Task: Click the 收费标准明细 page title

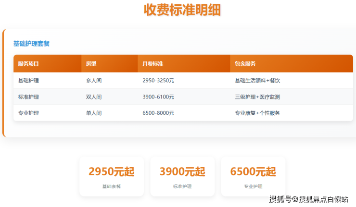Action: [182, 10]
